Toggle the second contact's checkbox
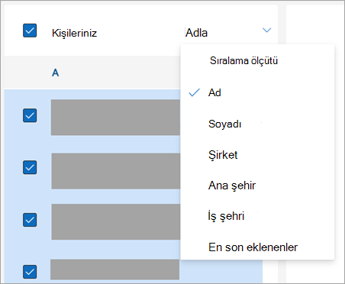 point(30,167)
